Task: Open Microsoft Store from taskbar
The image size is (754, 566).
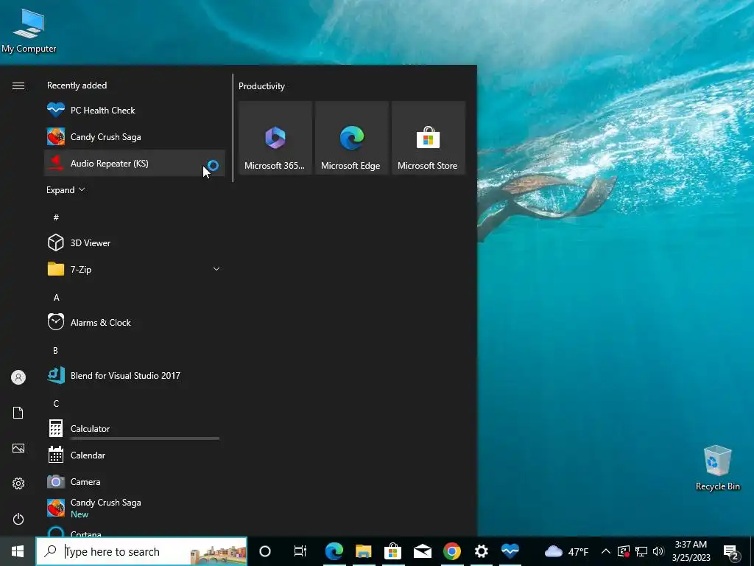Action: point(393,551)
